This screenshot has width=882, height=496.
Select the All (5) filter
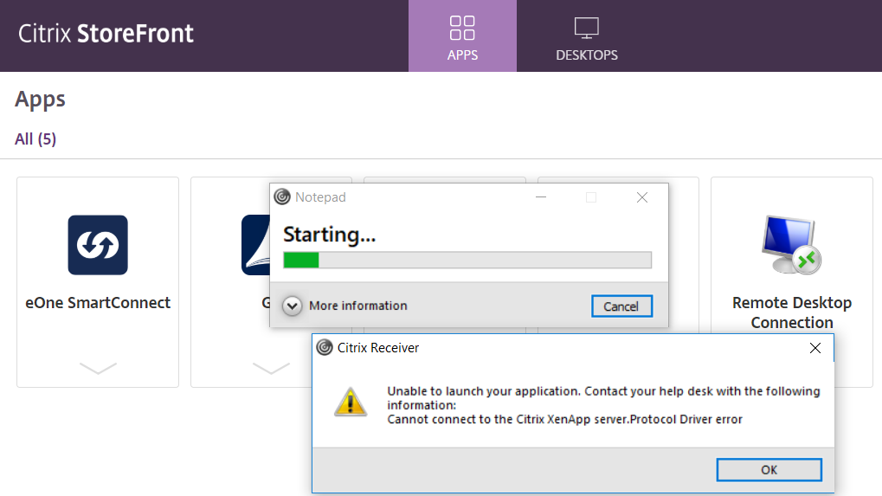[x=35, y=138]
